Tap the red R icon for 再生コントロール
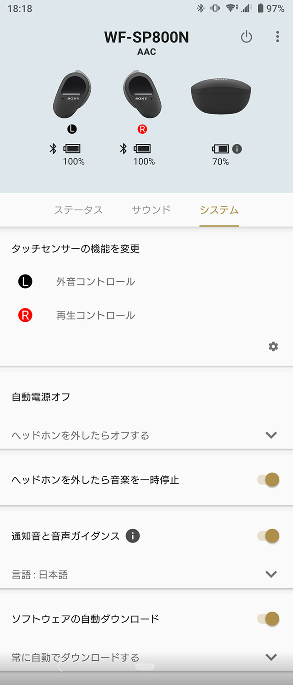The height and width of the screenshot is (685, 293). (25, 315)
